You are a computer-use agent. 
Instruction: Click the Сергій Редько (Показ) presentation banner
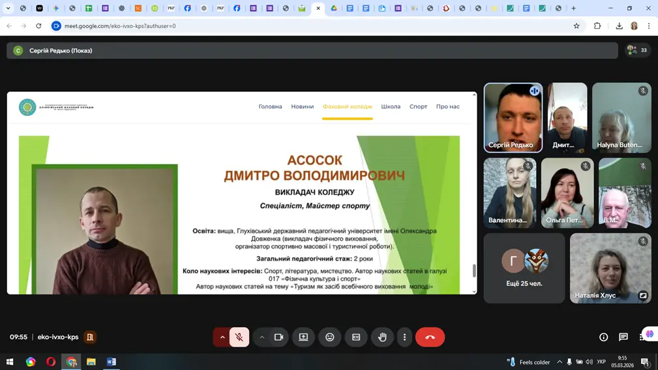coord(312,51)
